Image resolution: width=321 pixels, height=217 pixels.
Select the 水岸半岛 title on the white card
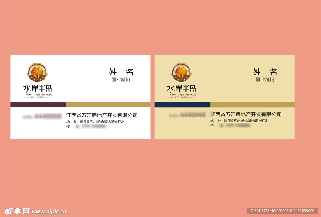38,89
